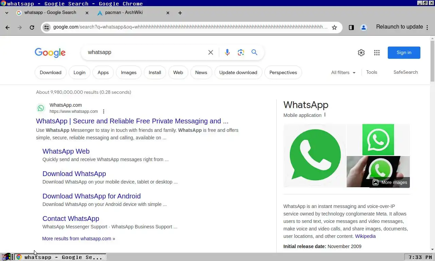This screenshot has width=435, height=261.
Task: Open the Contact WhatsApp sitelink
Action: tap(71, 219)
